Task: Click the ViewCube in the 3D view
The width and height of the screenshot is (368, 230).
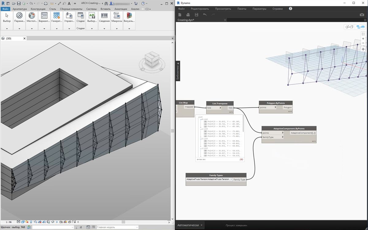Action: (153, 59)
